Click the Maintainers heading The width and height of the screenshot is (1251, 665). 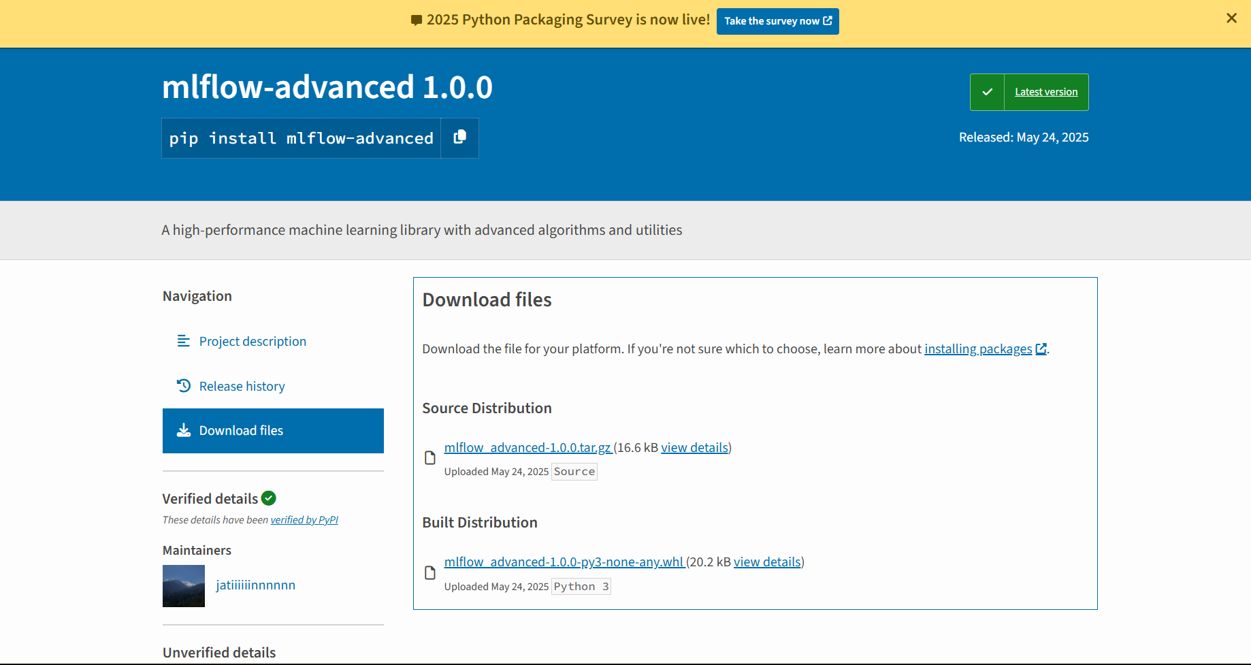tap(197, 550)
